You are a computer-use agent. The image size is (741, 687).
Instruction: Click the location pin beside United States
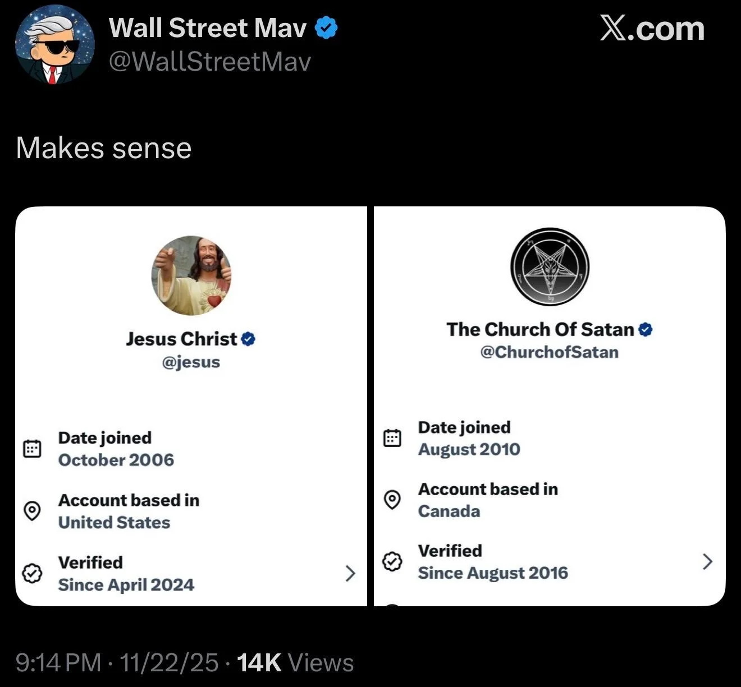click(x=32, y=511)
